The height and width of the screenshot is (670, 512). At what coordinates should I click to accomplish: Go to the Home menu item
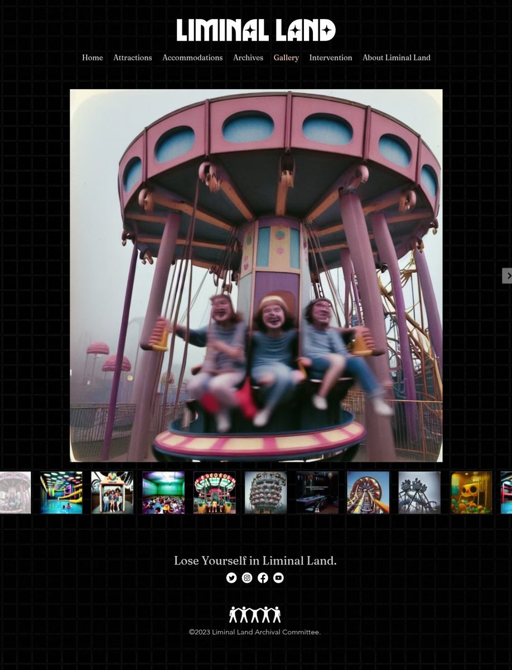click(93, 58)
